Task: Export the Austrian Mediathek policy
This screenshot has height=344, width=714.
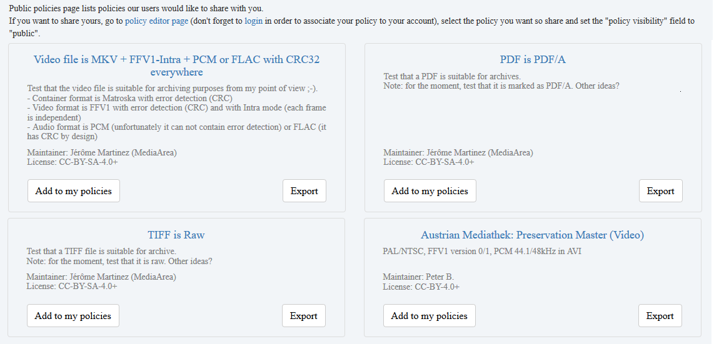Action: 660,316
